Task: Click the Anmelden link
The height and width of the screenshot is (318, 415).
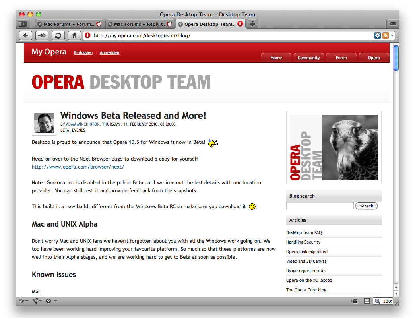Action: tap(109, 52)
